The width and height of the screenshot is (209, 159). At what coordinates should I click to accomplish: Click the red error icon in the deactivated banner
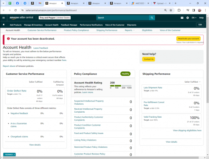(8, 39)
